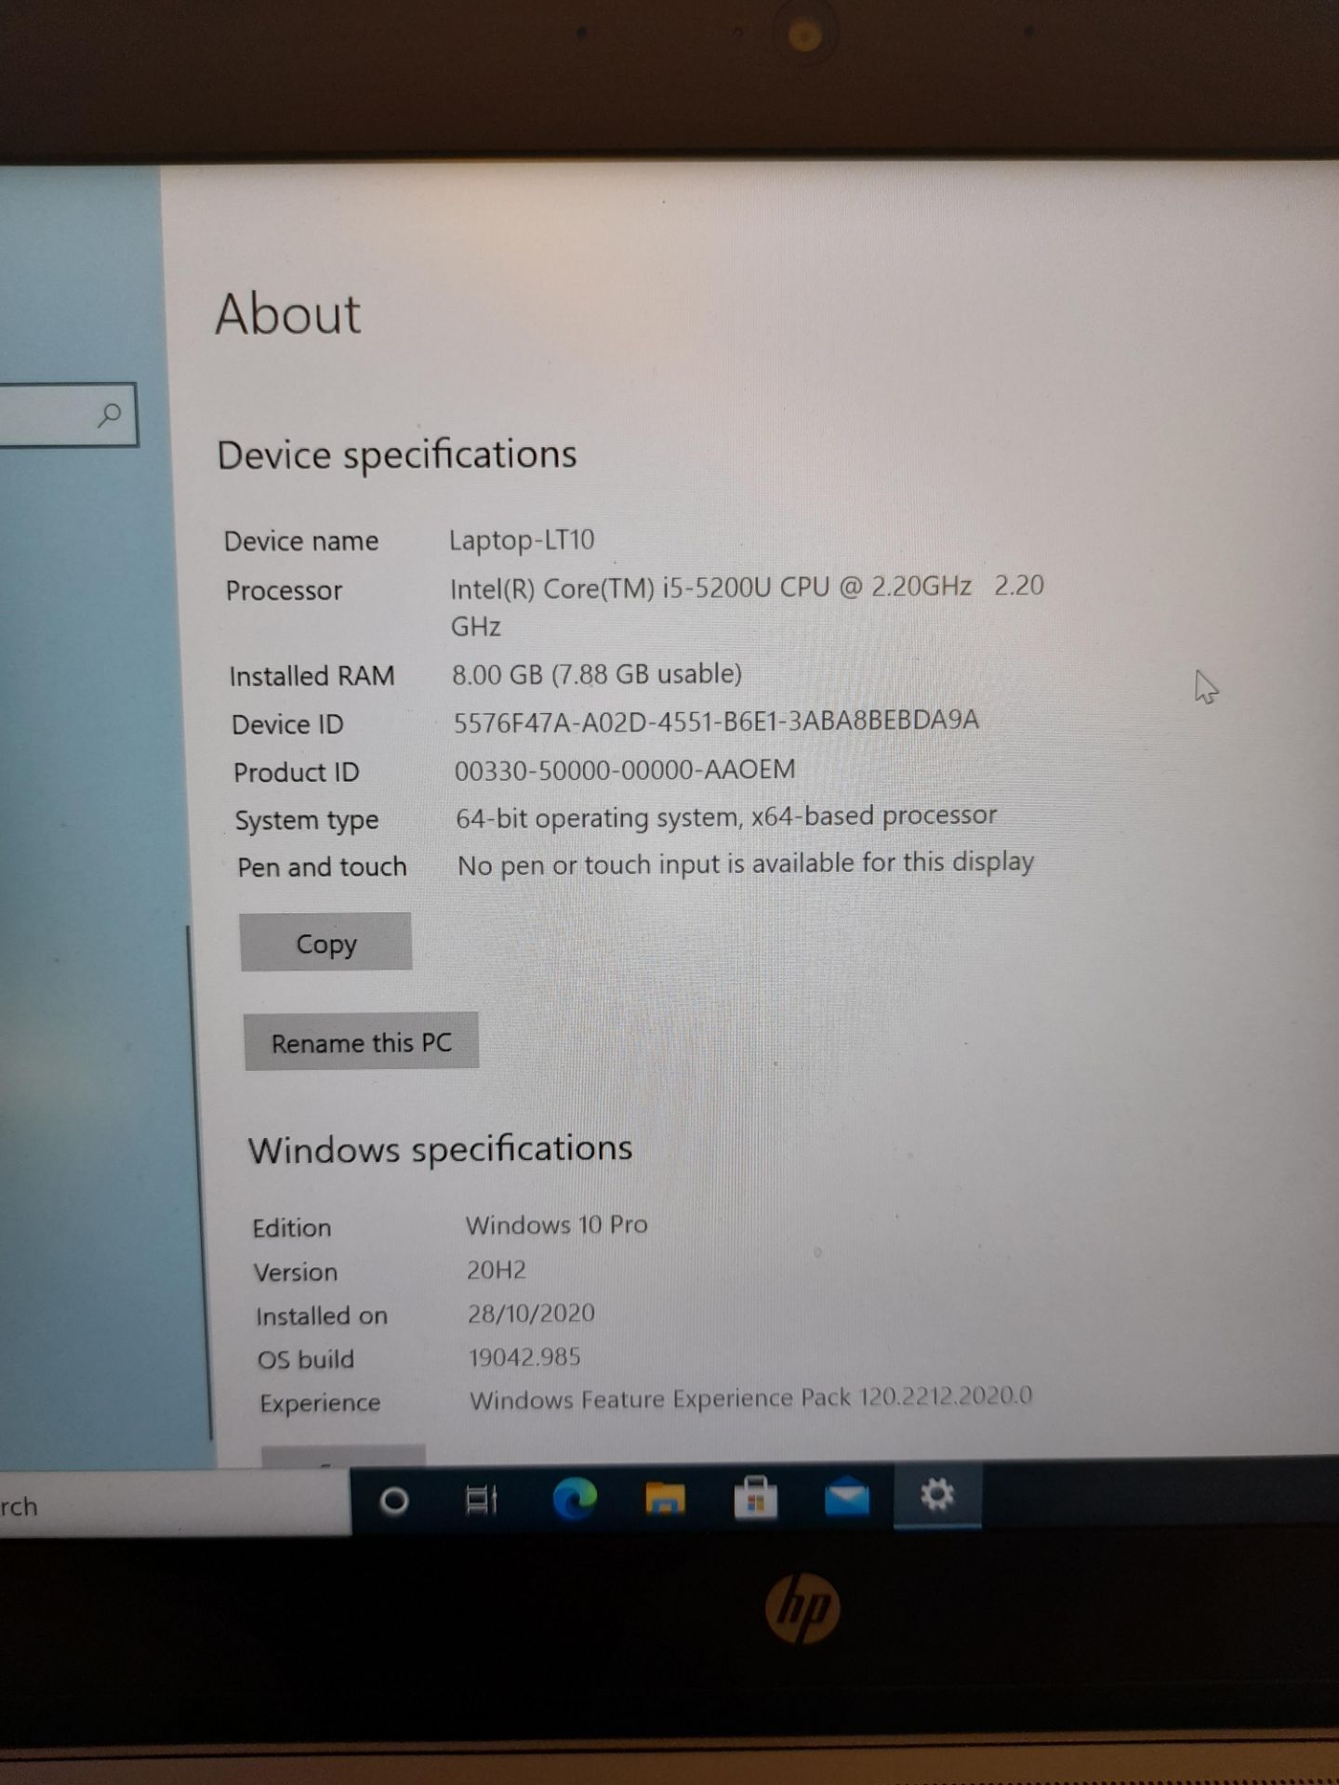Click the Experience label
The image size is (1339, 1785).
(x=320, y=1403)
